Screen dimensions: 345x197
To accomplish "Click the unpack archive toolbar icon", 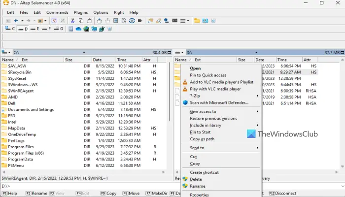I will (107, 21).
